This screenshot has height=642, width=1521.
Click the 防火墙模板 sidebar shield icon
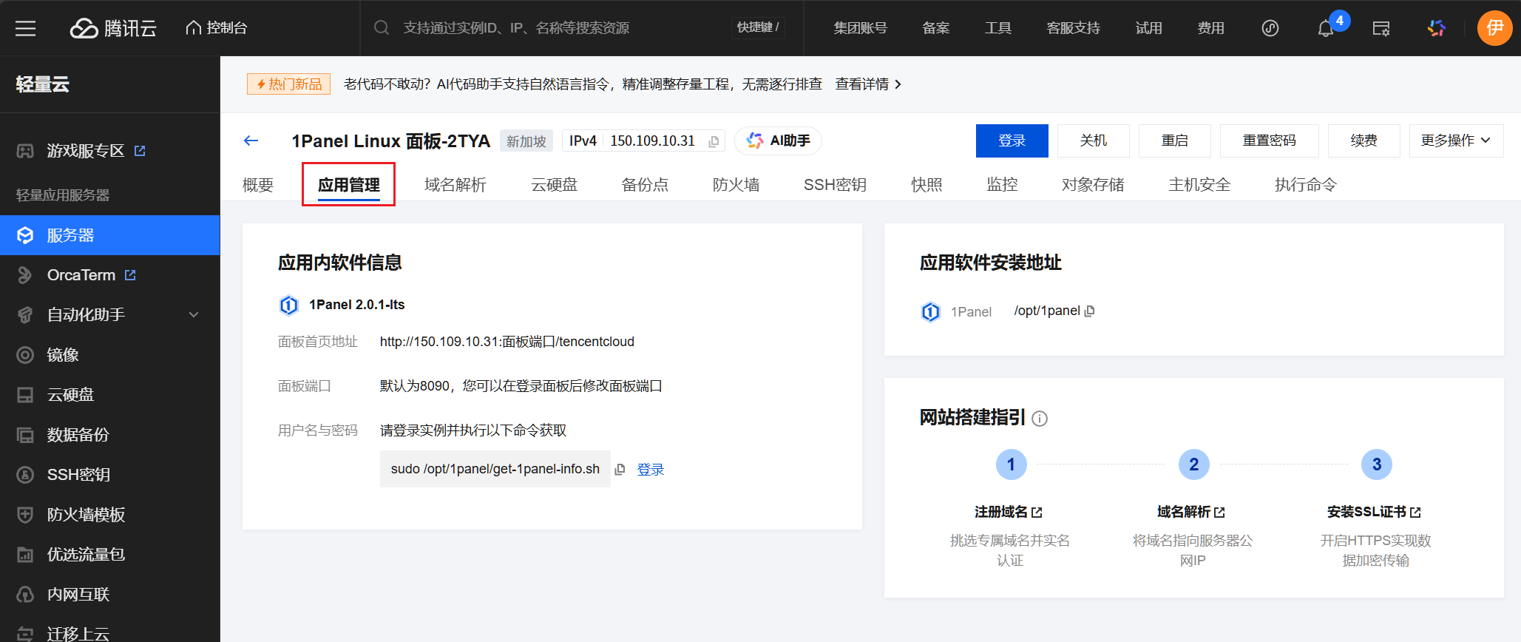(25, 515)
